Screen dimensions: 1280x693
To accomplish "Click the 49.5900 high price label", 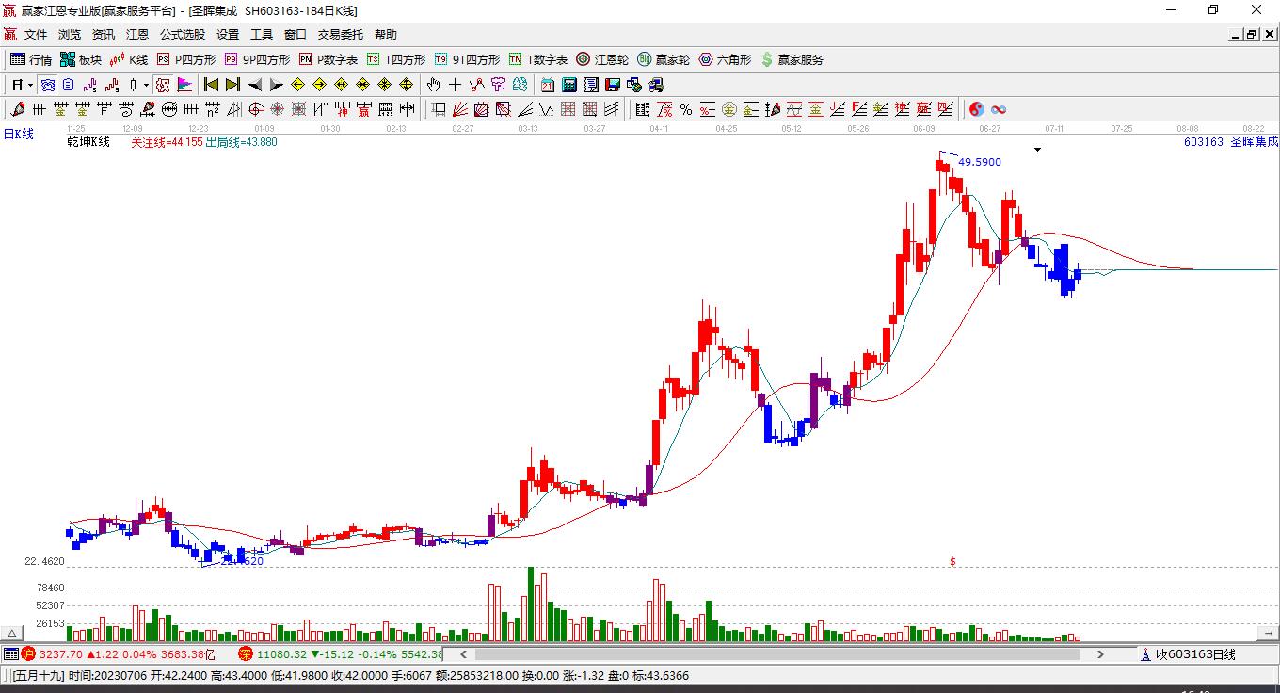I will (x=980, y=162).
